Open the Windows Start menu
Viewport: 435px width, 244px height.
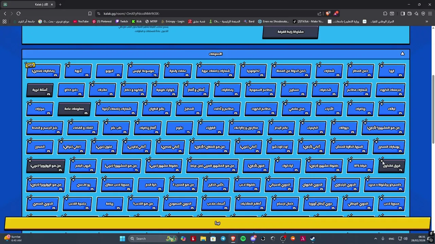pyautogui.click(x=122, y=239)
